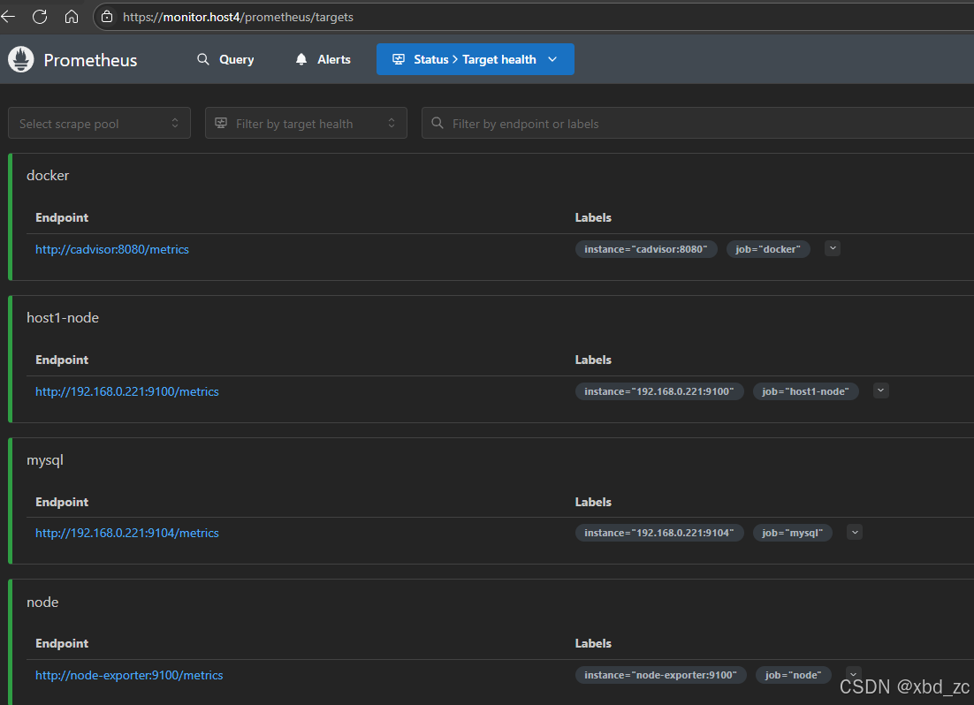Viewport: 974px width, 705px height.
Task: Click the instance="cadvisor:8080" label badge
Action: point(646,249)
